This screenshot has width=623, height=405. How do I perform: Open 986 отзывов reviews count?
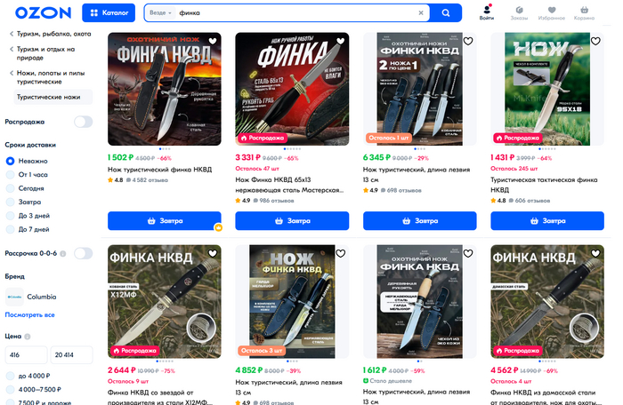click(273, 201)
